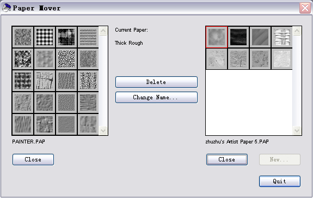Pick the lightest white paper in right library
This screenshot has width=313, height=198.
click(x=282, y=59)
